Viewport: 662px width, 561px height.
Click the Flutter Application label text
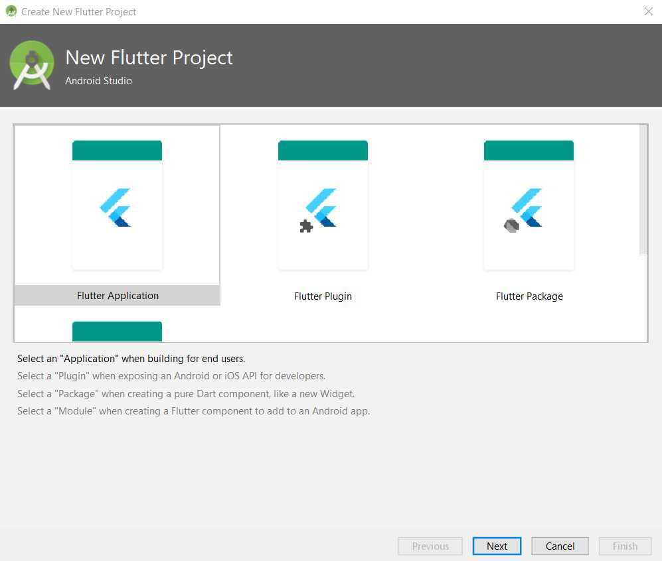[117, 295]
